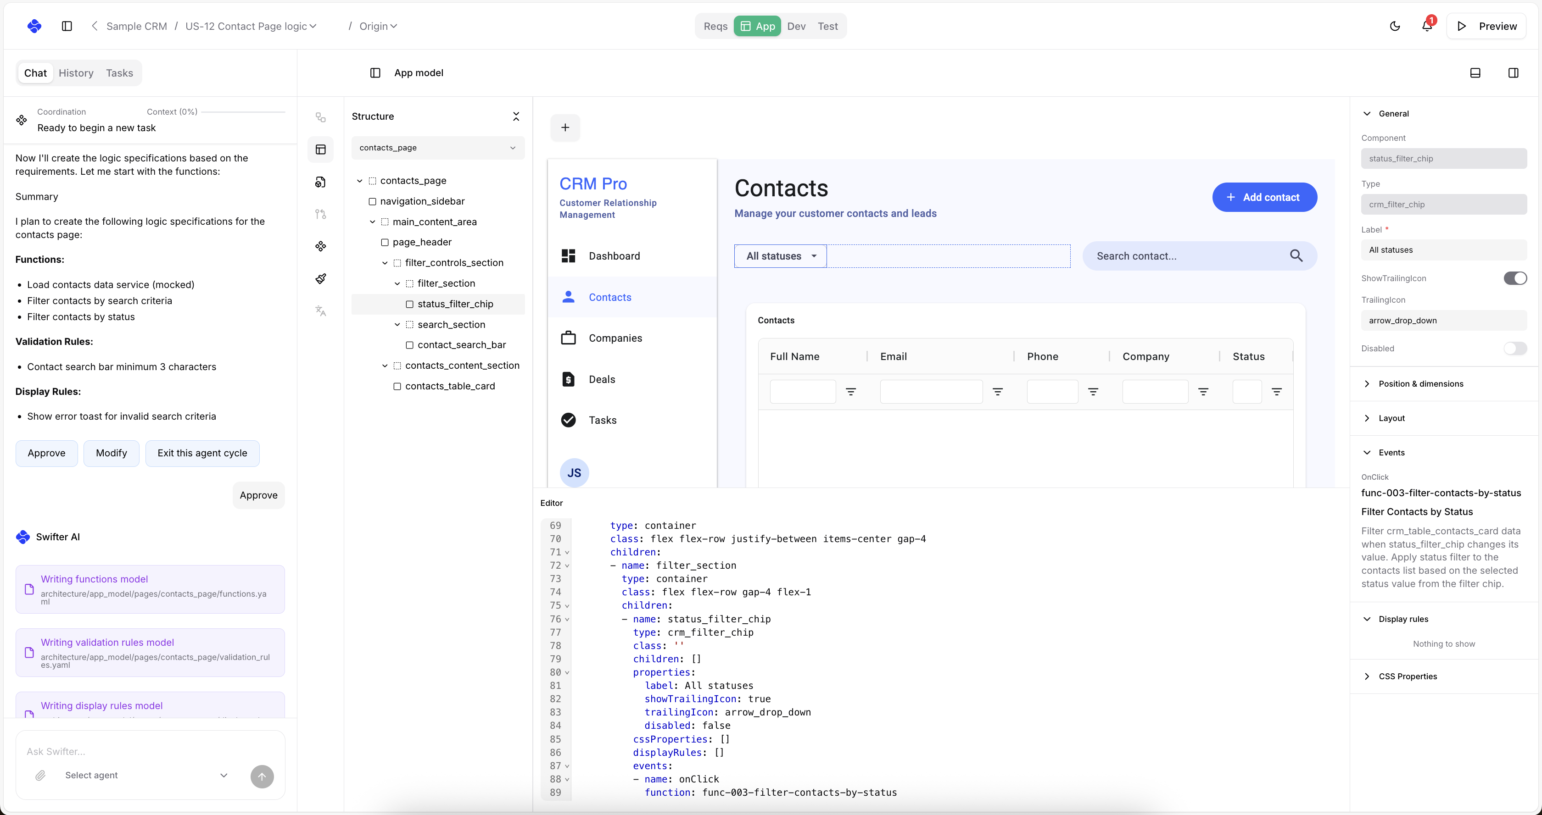Click the Preview button
The height and width of the screenshot is (815, 1542).
1486,26
